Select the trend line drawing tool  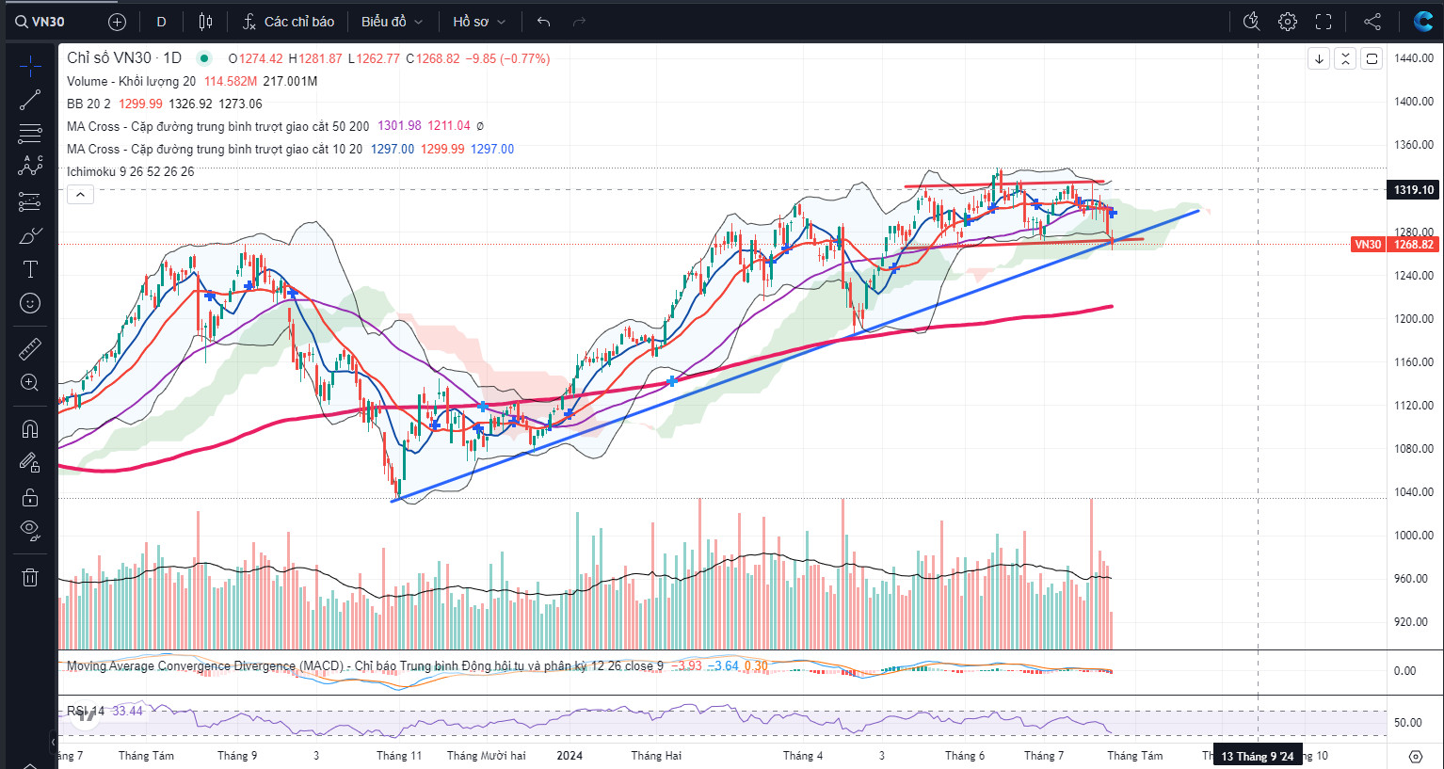pyautogui.click(x=30, y=100)
